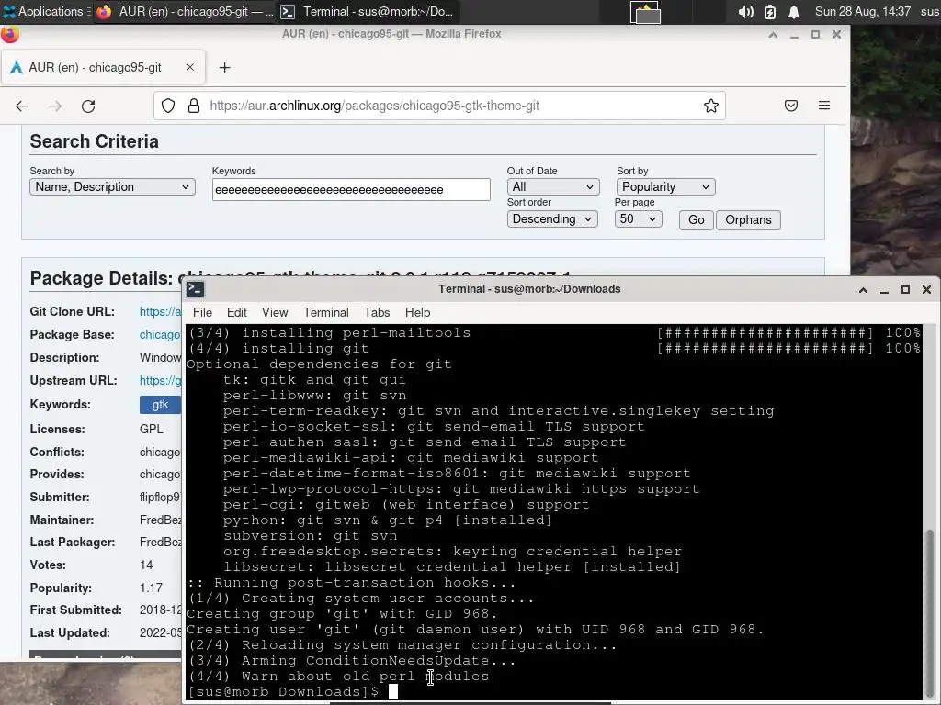Switch to Firefox AUR window in taskbar
The height and width of the screenshot is (705, 941).
pyautogui.click(x=186, y=11)
